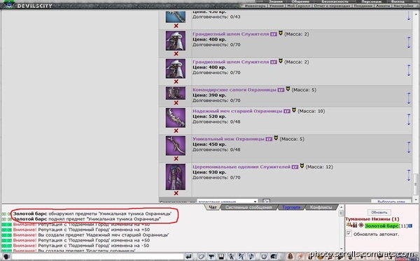Open first Грандиозный шлем Служителя item link
The image size is (420, 261).
click(x=230, y=34)
